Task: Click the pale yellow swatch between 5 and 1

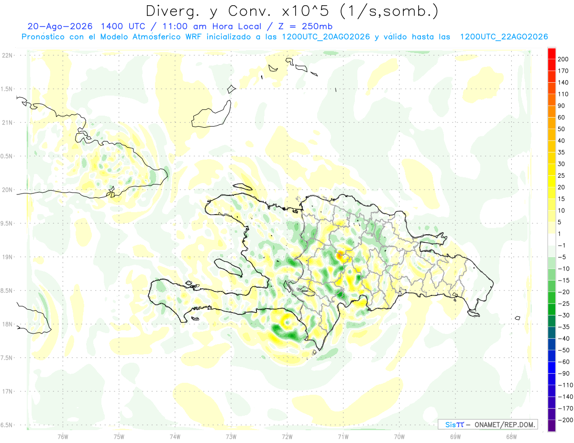Action: (552, 228)
